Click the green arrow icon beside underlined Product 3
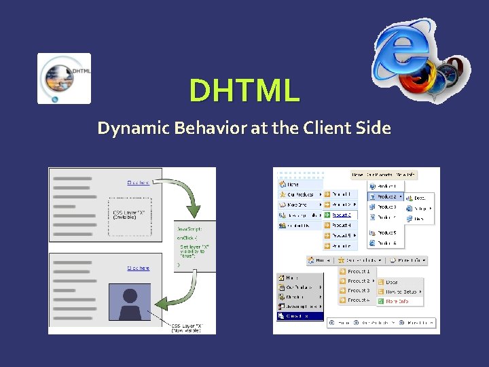This screenshot has width=489, height=367. tap(327, 215)
